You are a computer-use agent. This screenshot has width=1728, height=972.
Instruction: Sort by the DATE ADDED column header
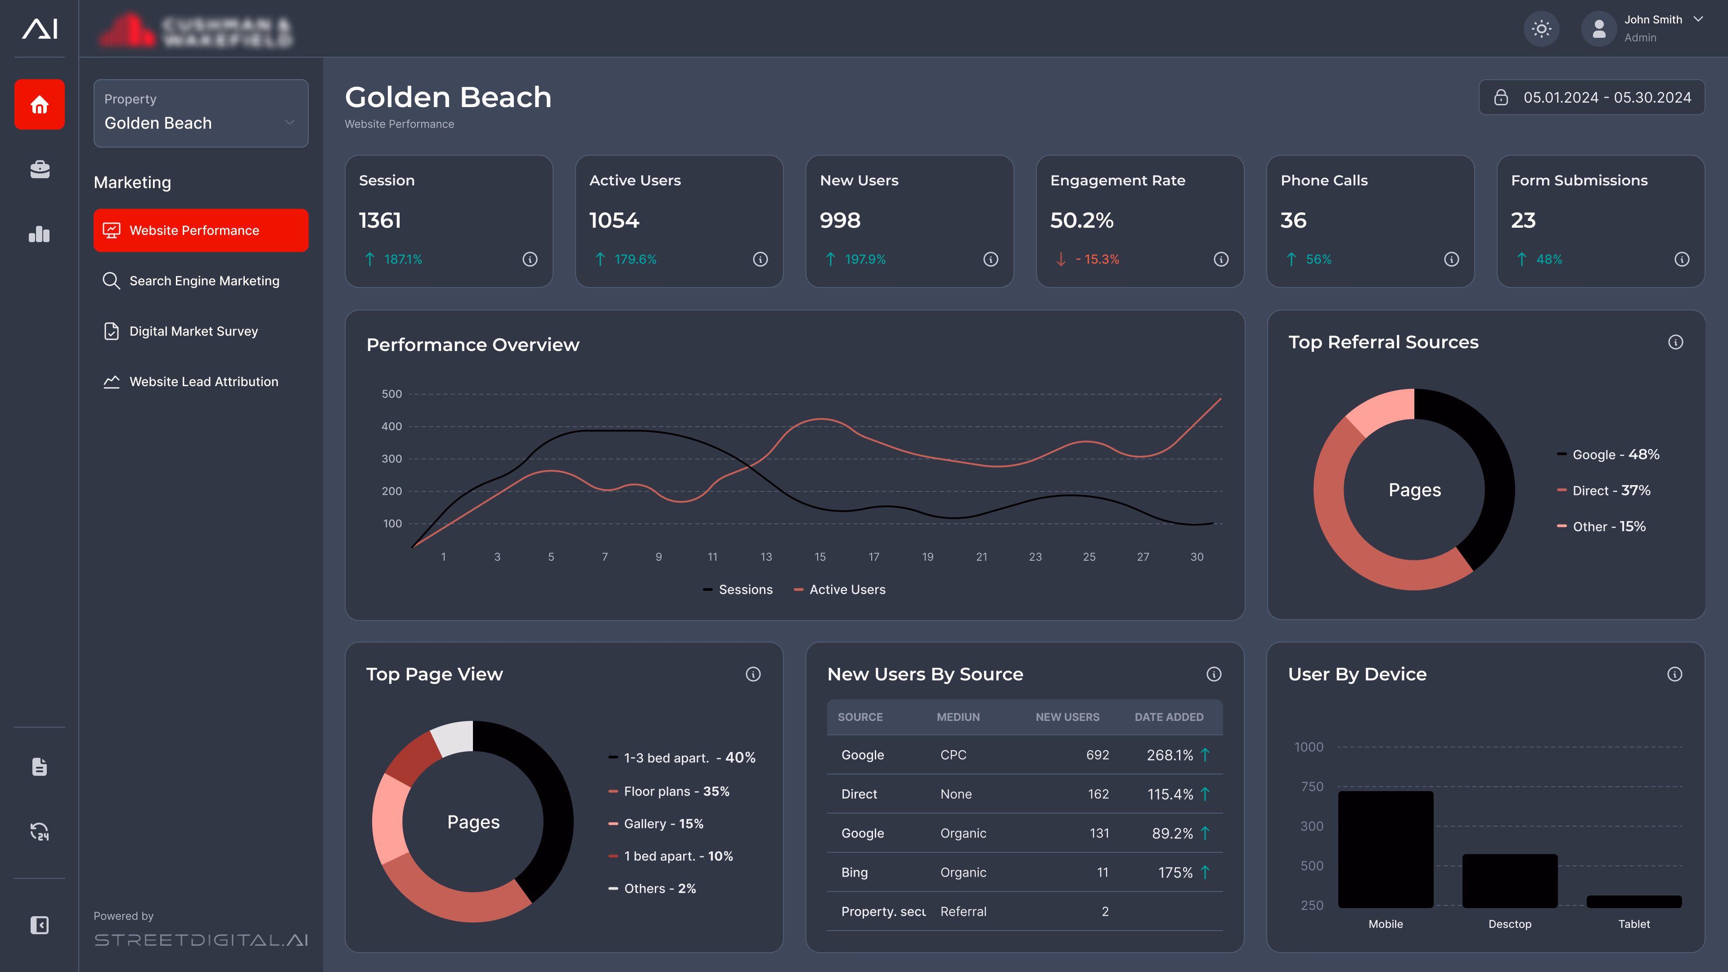(1169, 717)
